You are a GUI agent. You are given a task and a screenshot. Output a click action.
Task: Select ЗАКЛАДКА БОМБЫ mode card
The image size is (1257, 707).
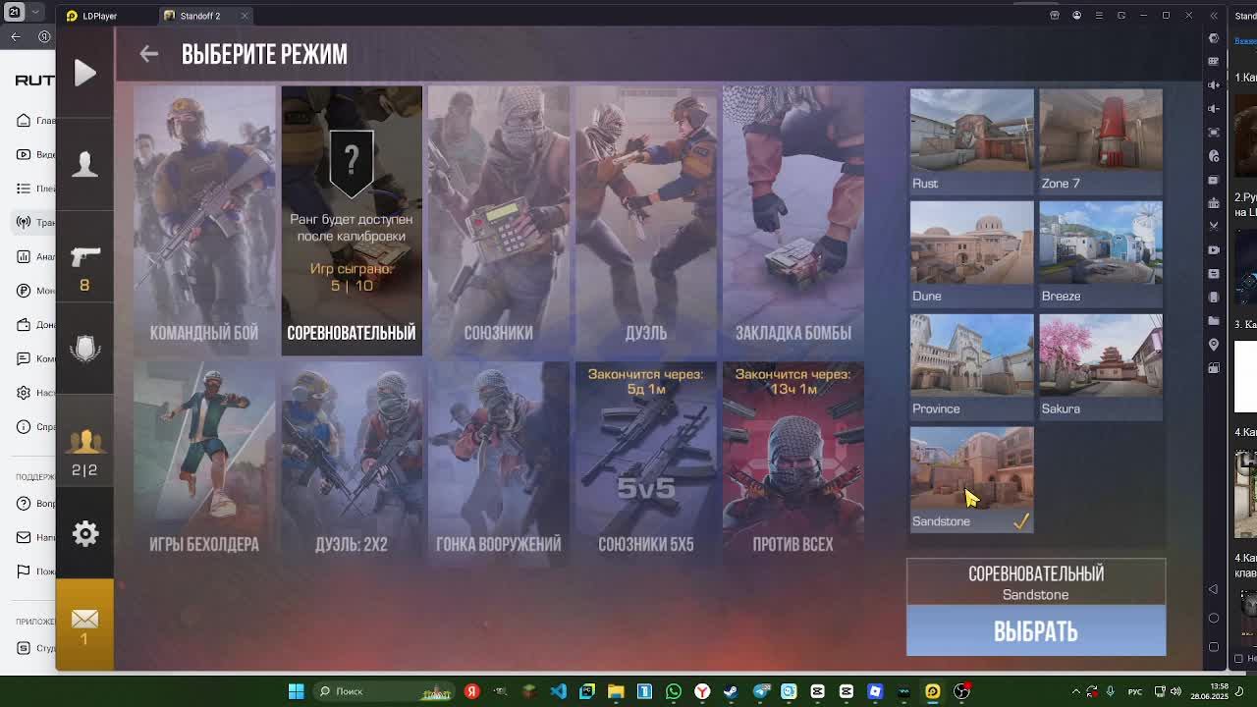793,221
